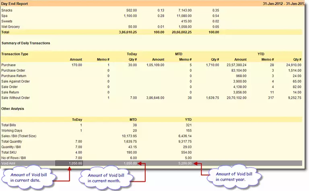
Task: Select the Total Bills row label
Action: [10, 125]
